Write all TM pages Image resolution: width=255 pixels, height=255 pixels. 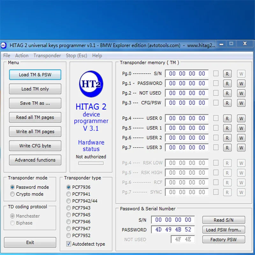(35, 132)
